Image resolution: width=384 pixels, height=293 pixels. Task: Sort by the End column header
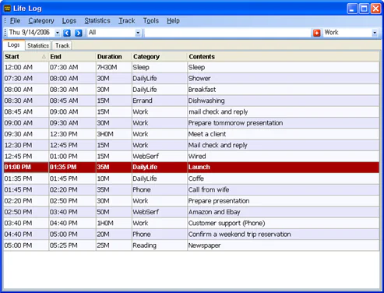click(72, 57)
